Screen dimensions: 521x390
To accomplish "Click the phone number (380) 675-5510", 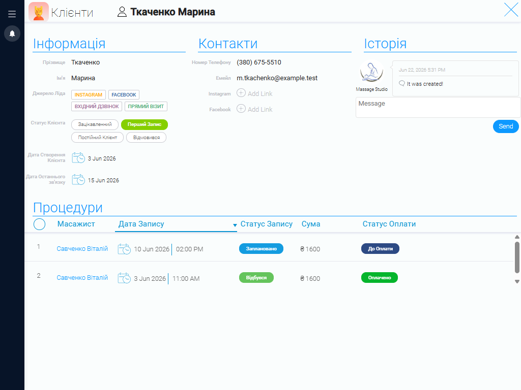I will 259,62.
